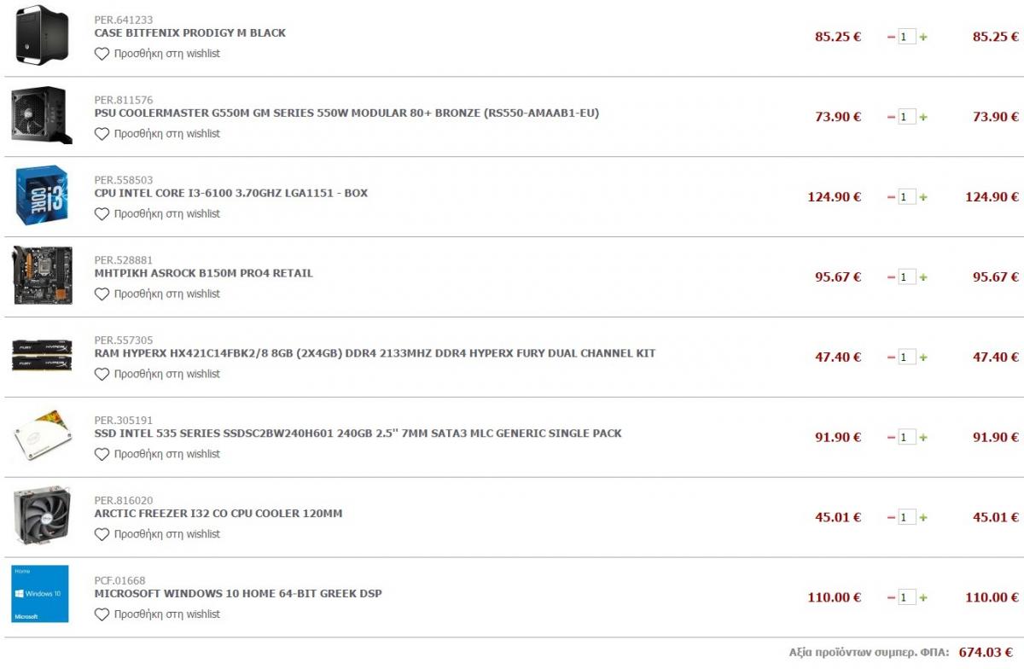Open SSD Intel 535 Series product link
The image size is (1024, 669).
click(358, 433)
